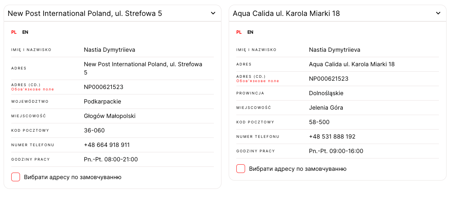Image resolution: width=456 pixels, height=199 pixels.
Task: Click the WOJEWÓDZTWO label
Action: [30, 102]
